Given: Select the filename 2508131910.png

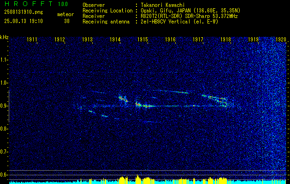Looking at the screenshot, I should [24, 12].
